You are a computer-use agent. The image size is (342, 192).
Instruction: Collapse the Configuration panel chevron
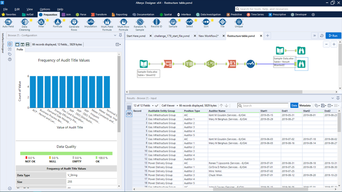coord(115,35)
